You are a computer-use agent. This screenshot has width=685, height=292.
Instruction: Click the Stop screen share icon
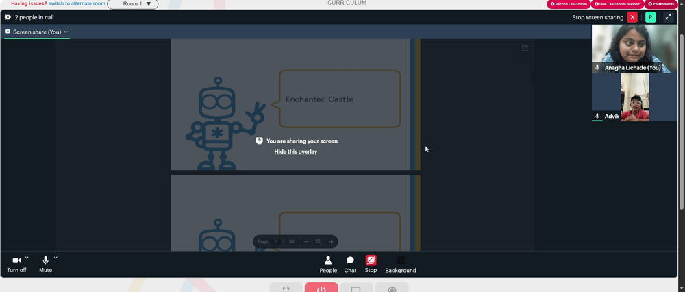tap(371, 260)
